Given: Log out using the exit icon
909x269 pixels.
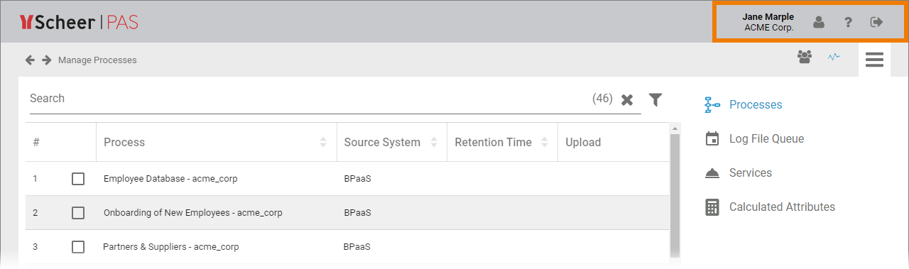Looking at the screenshot, I should (876, 22).
